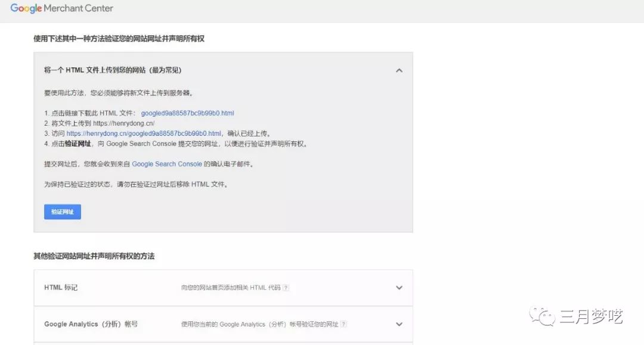Download the googled9a88587bc9b99b0.html file link
Viewport: 644px width, 345px height.
[x=187, y=113]
